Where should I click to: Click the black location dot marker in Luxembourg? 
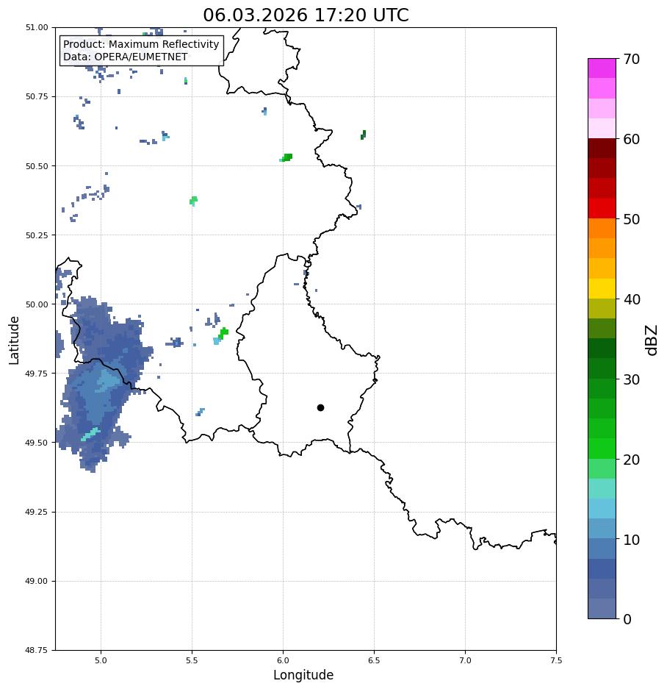pyautogui.click(x=320, y=408)
